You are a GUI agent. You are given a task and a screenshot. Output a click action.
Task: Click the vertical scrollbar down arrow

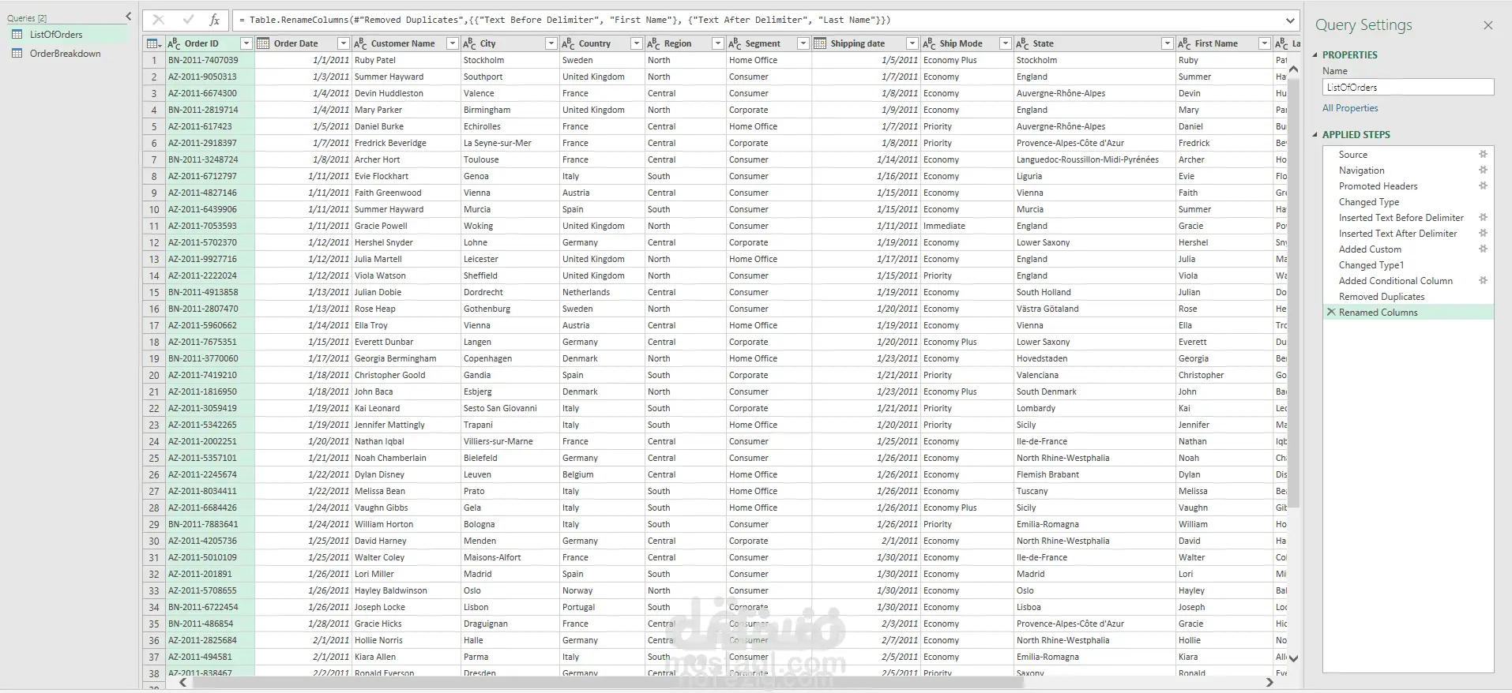pyautogui.click(x=1293, y=657)
